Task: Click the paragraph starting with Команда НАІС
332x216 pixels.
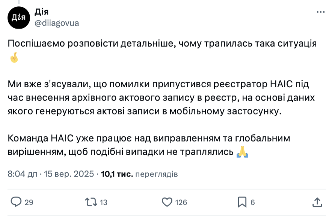Action: click(x=149, y=138)
